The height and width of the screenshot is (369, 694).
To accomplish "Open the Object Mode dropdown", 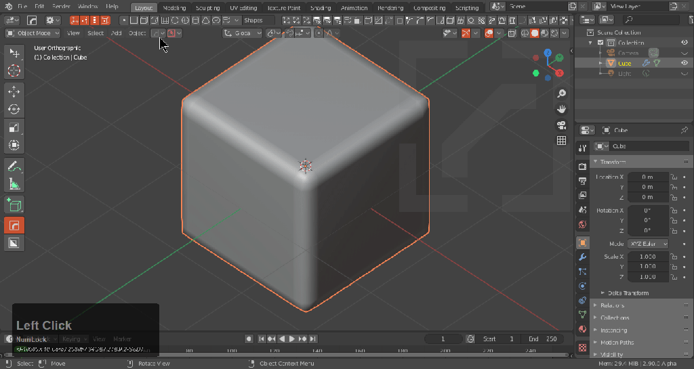I will pyautogui.click(x=33, y=32).
